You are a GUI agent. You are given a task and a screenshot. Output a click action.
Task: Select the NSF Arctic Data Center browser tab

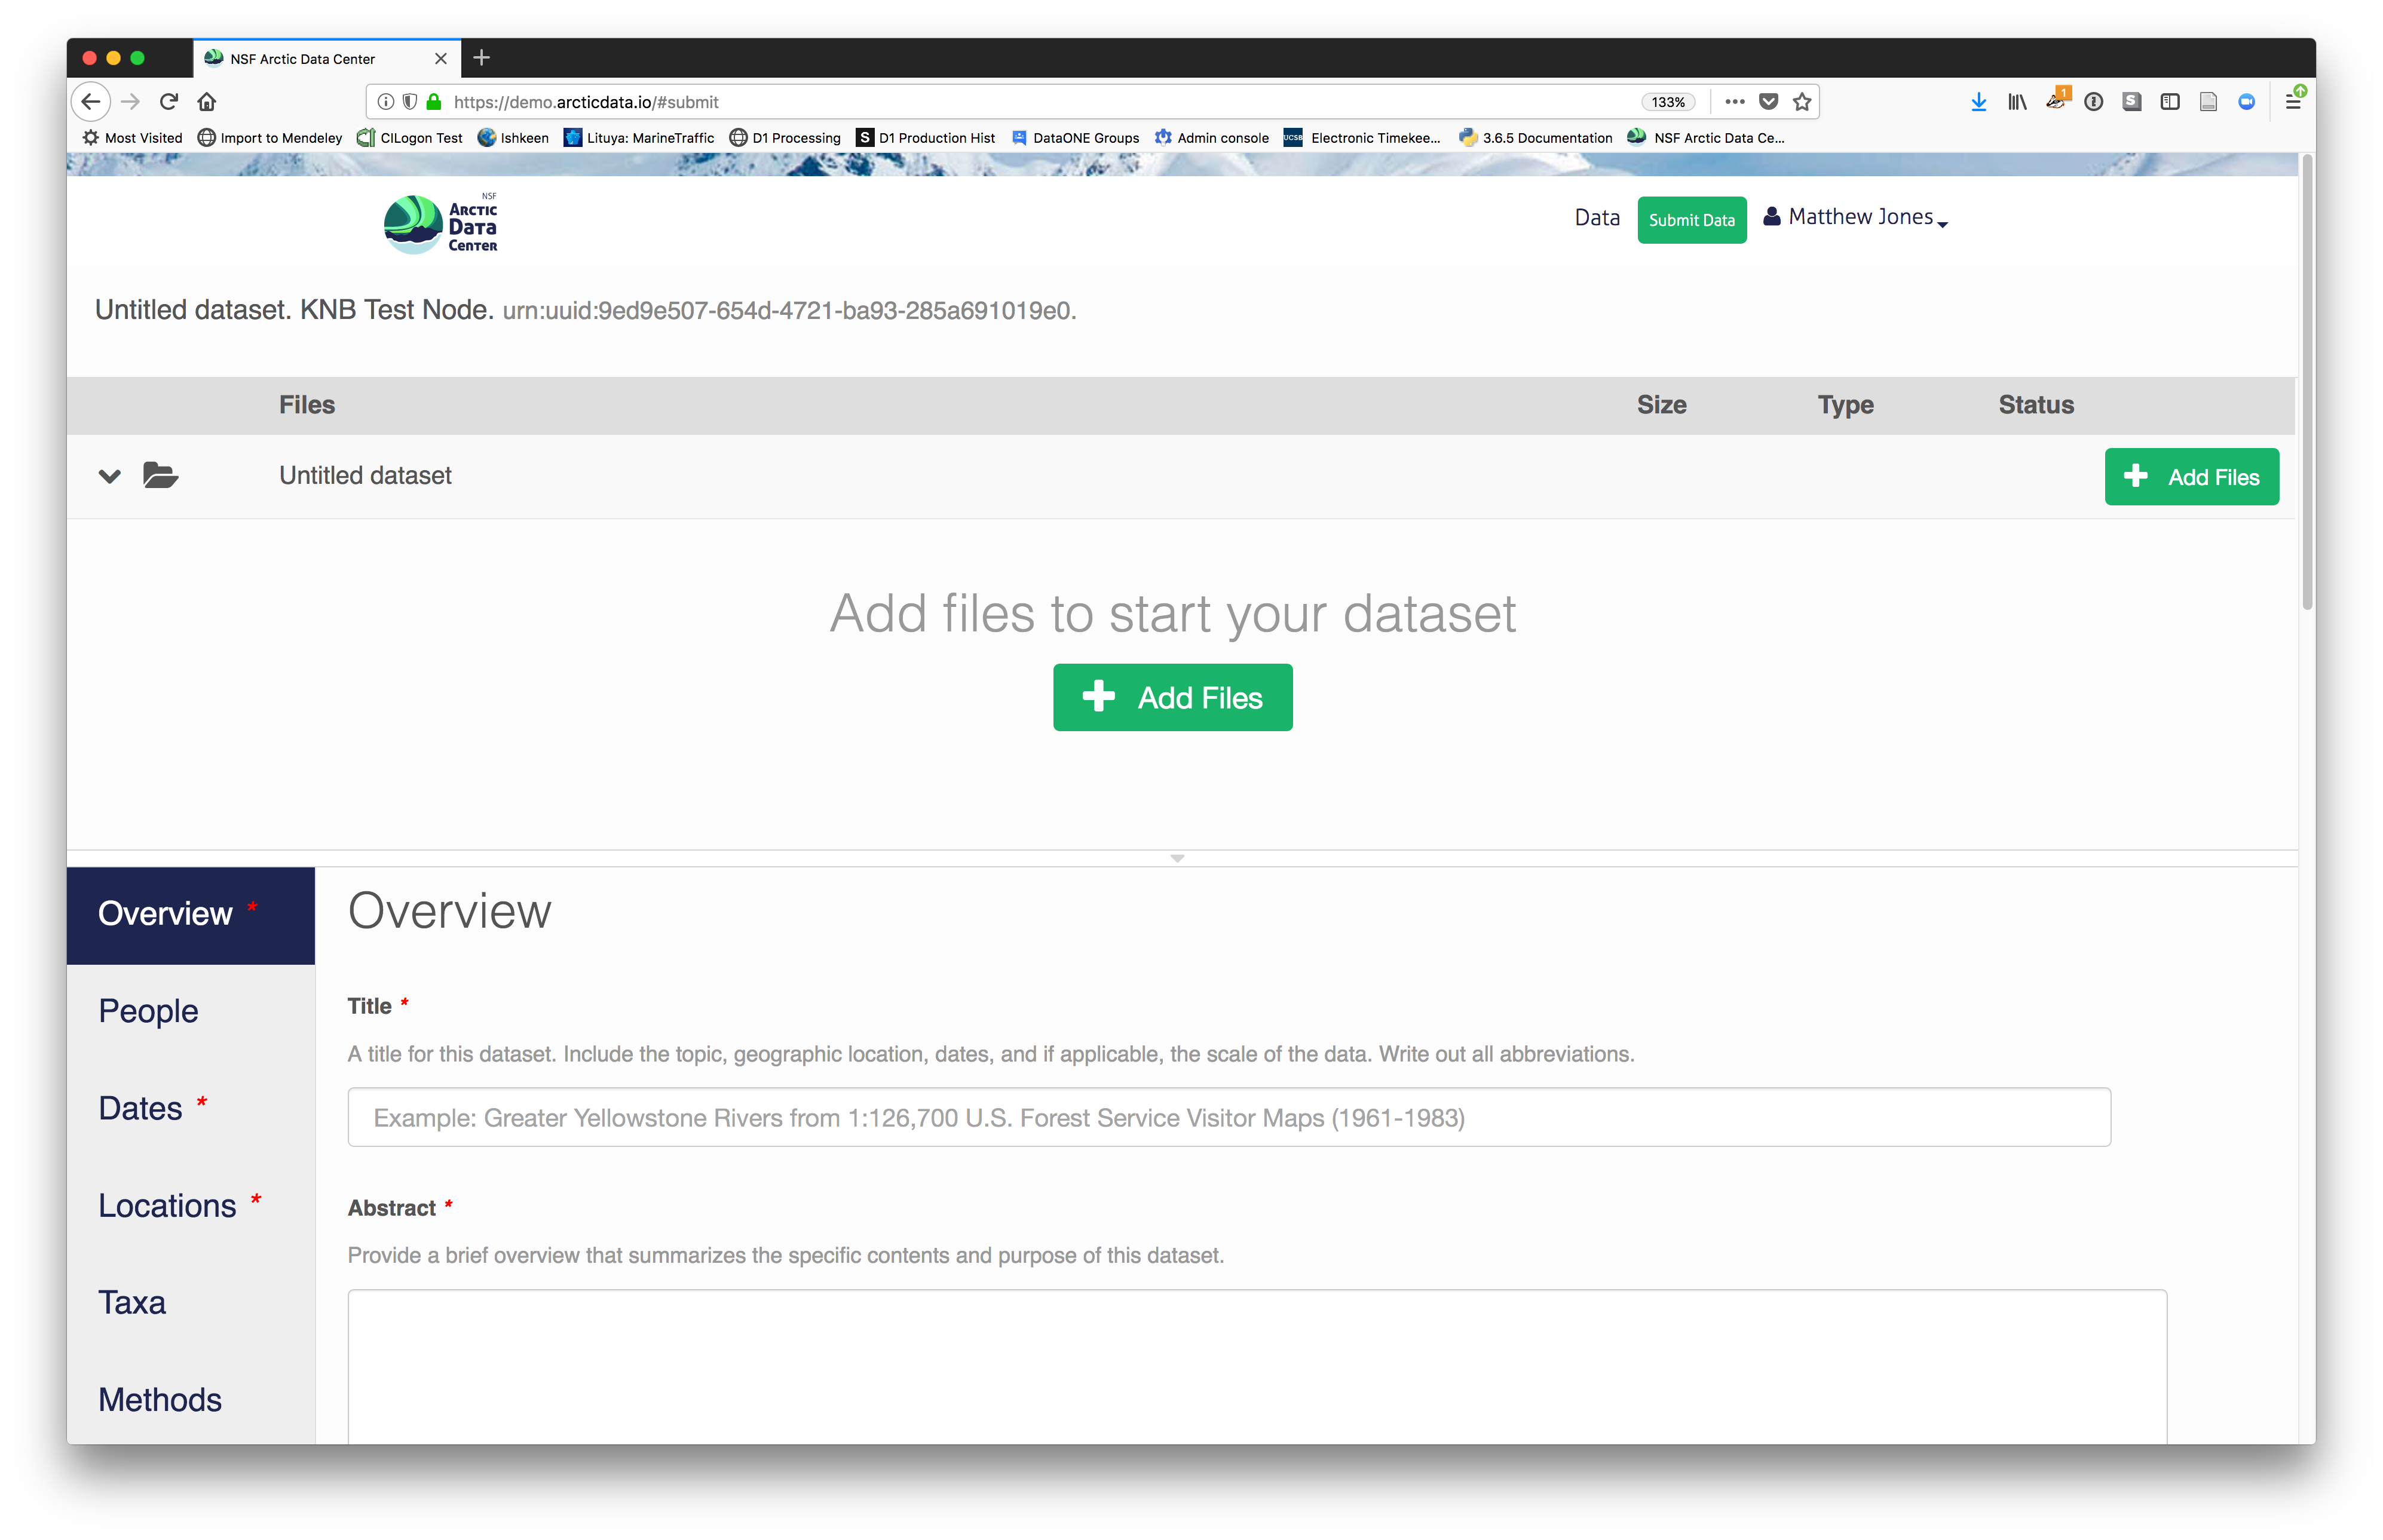point(326,59)
